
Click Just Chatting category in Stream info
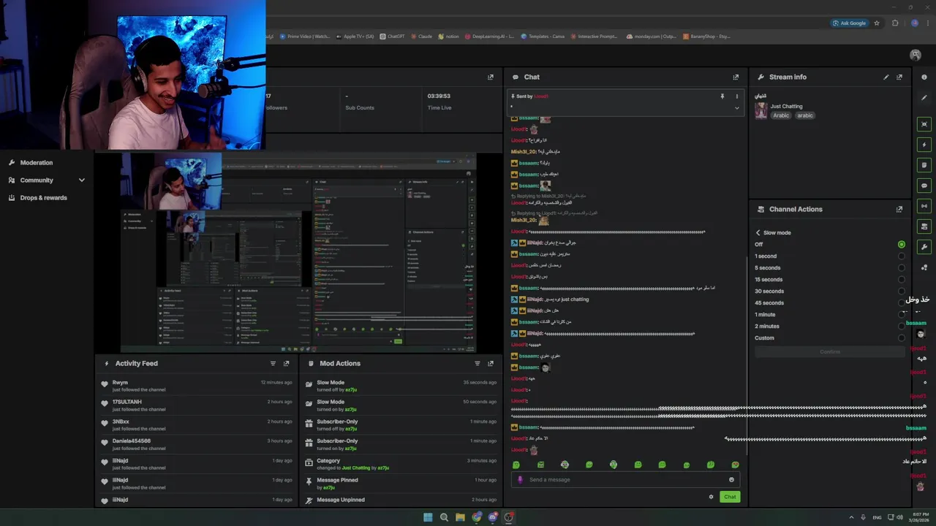786,107
